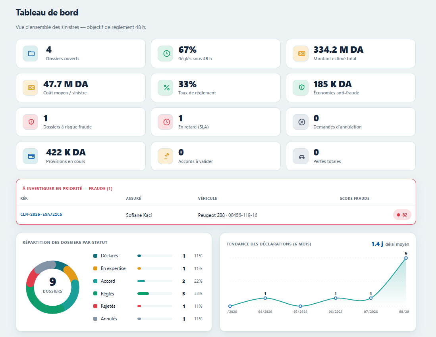
Task: Click the gavel icon for Accords à valider
Action: click(x=166, y=156)
